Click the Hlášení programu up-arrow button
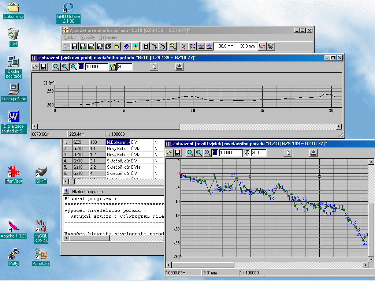 (66, 191)
